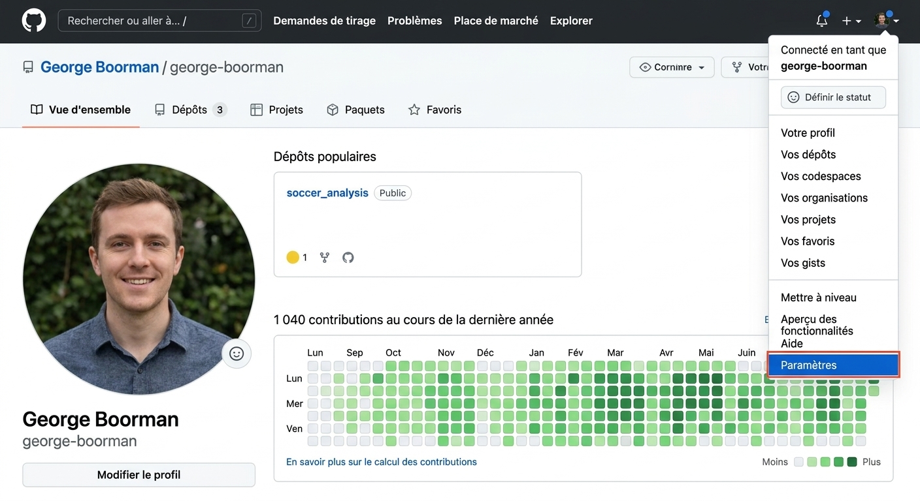Click the Fév month label on the graph
The height and width of the screenshot is (501, 920).
(x=576, y=353)
